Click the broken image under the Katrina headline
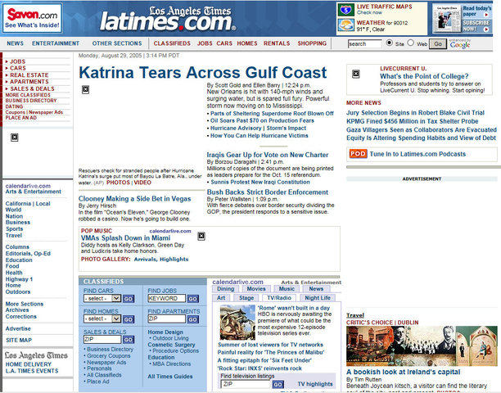 pyautogui.click(x=85, y=89)
